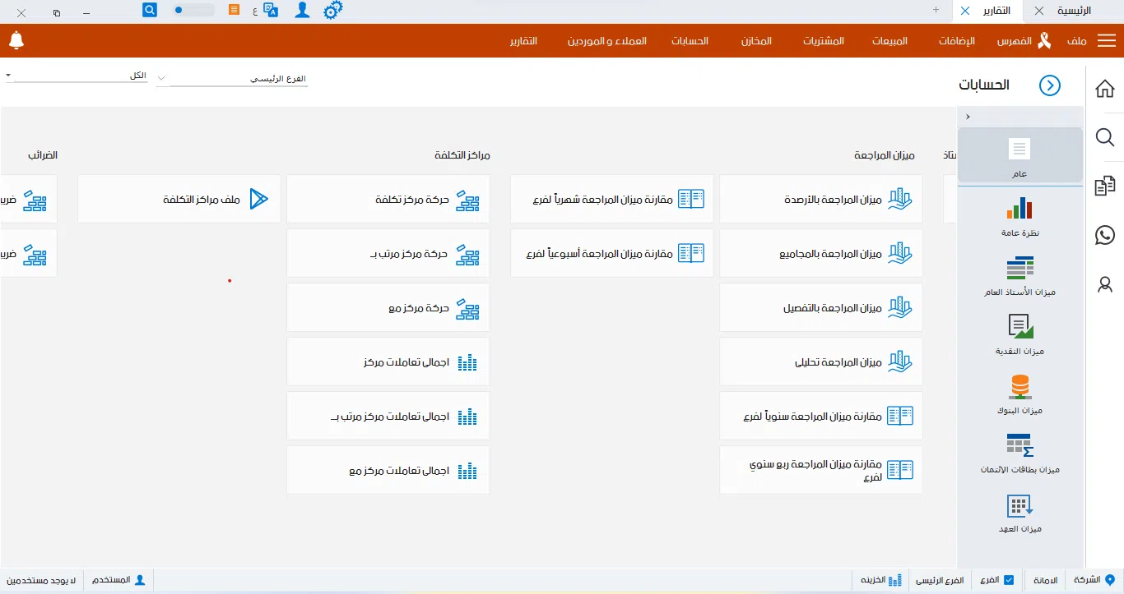Open the translate language icon
This screenshot has height=594, width=1124.
271,11
